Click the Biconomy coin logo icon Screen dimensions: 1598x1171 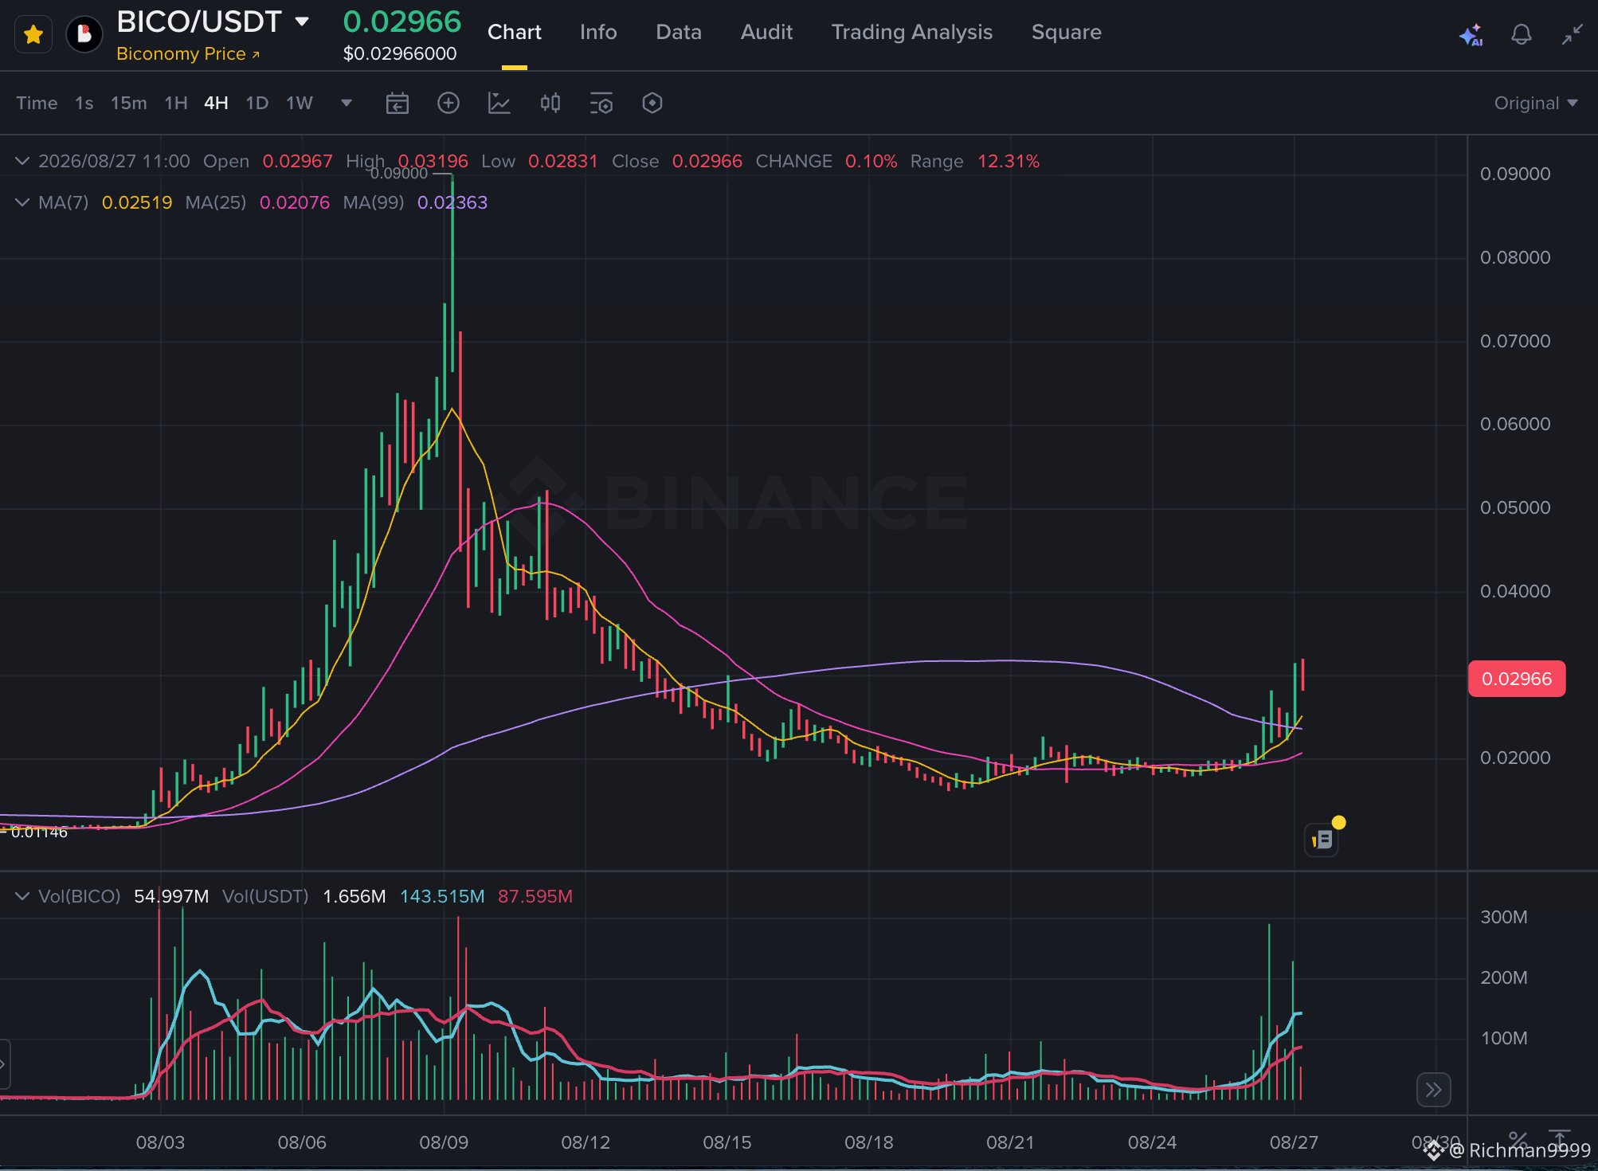[84, 34]
